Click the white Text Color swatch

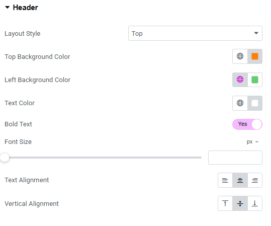[x=255, y=103]
